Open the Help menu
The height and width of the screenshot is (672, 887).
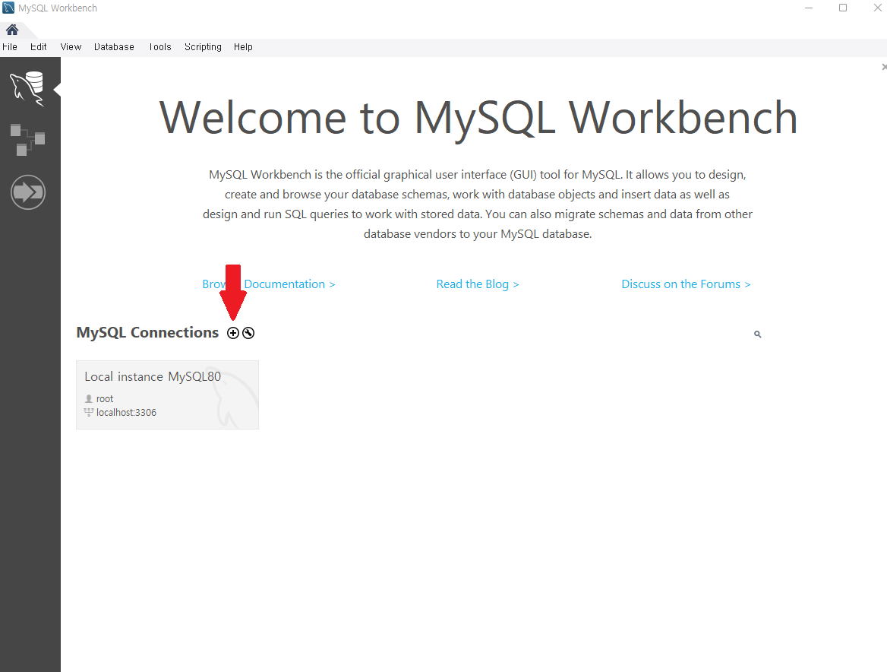point(243,47)
